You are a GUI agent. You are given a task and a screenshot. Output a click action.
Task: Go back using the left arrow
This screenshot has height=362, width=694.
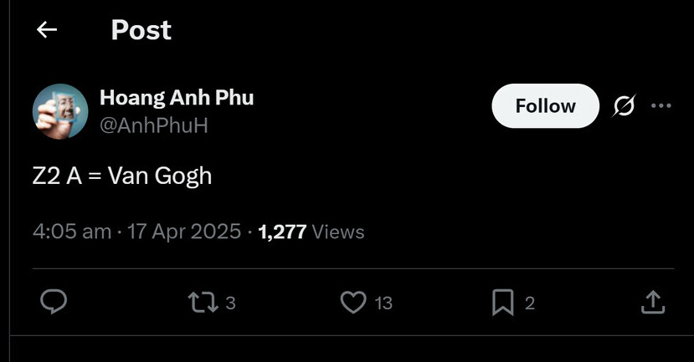coord(47,30)
